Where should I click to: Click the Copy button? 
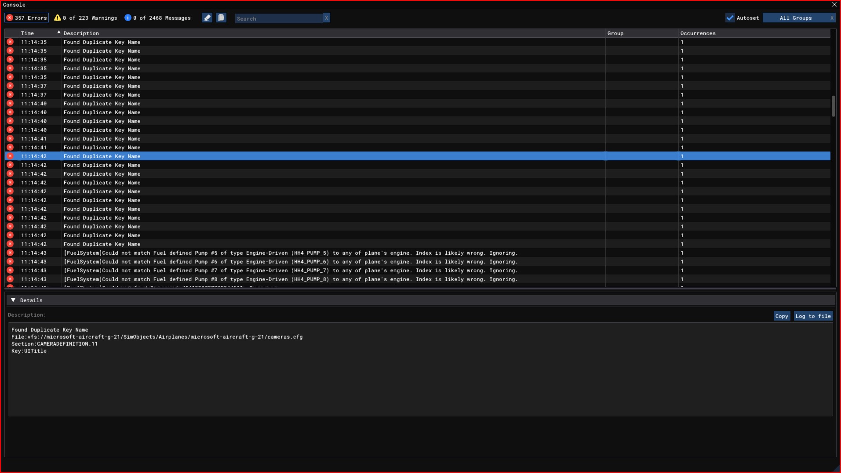pos(782,316)
